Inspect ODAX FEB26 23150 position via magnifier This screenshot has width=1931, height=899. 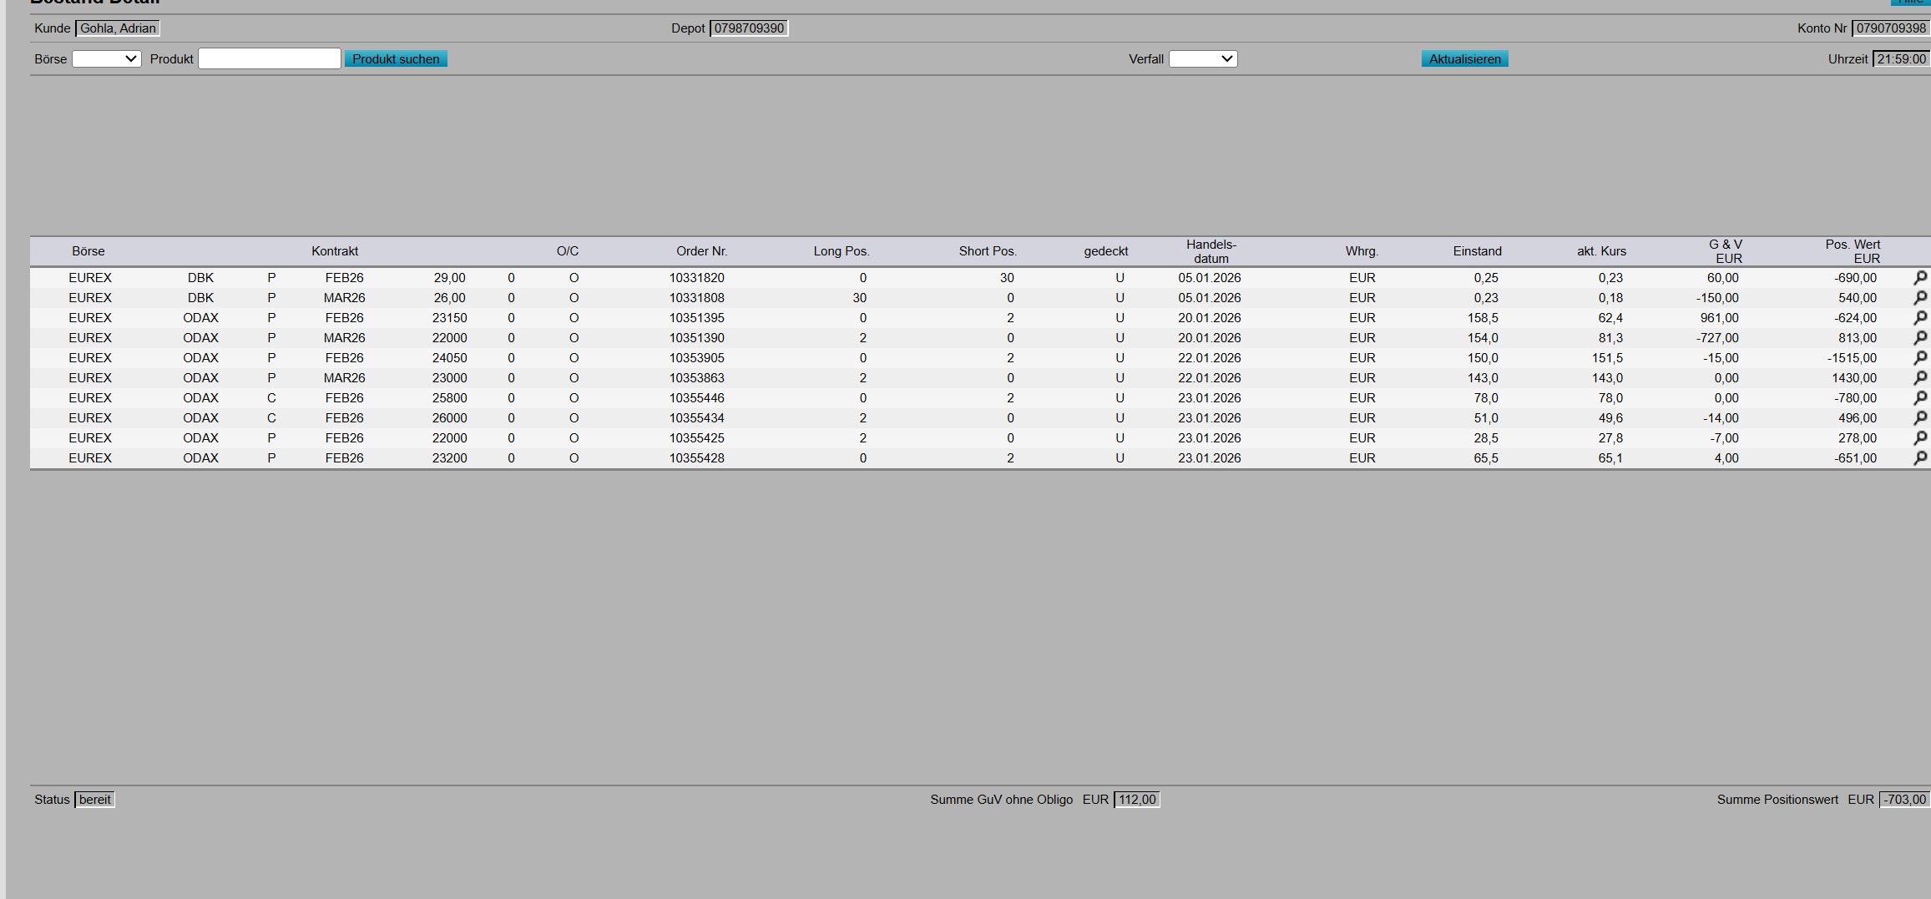[x=1919, y=317]
